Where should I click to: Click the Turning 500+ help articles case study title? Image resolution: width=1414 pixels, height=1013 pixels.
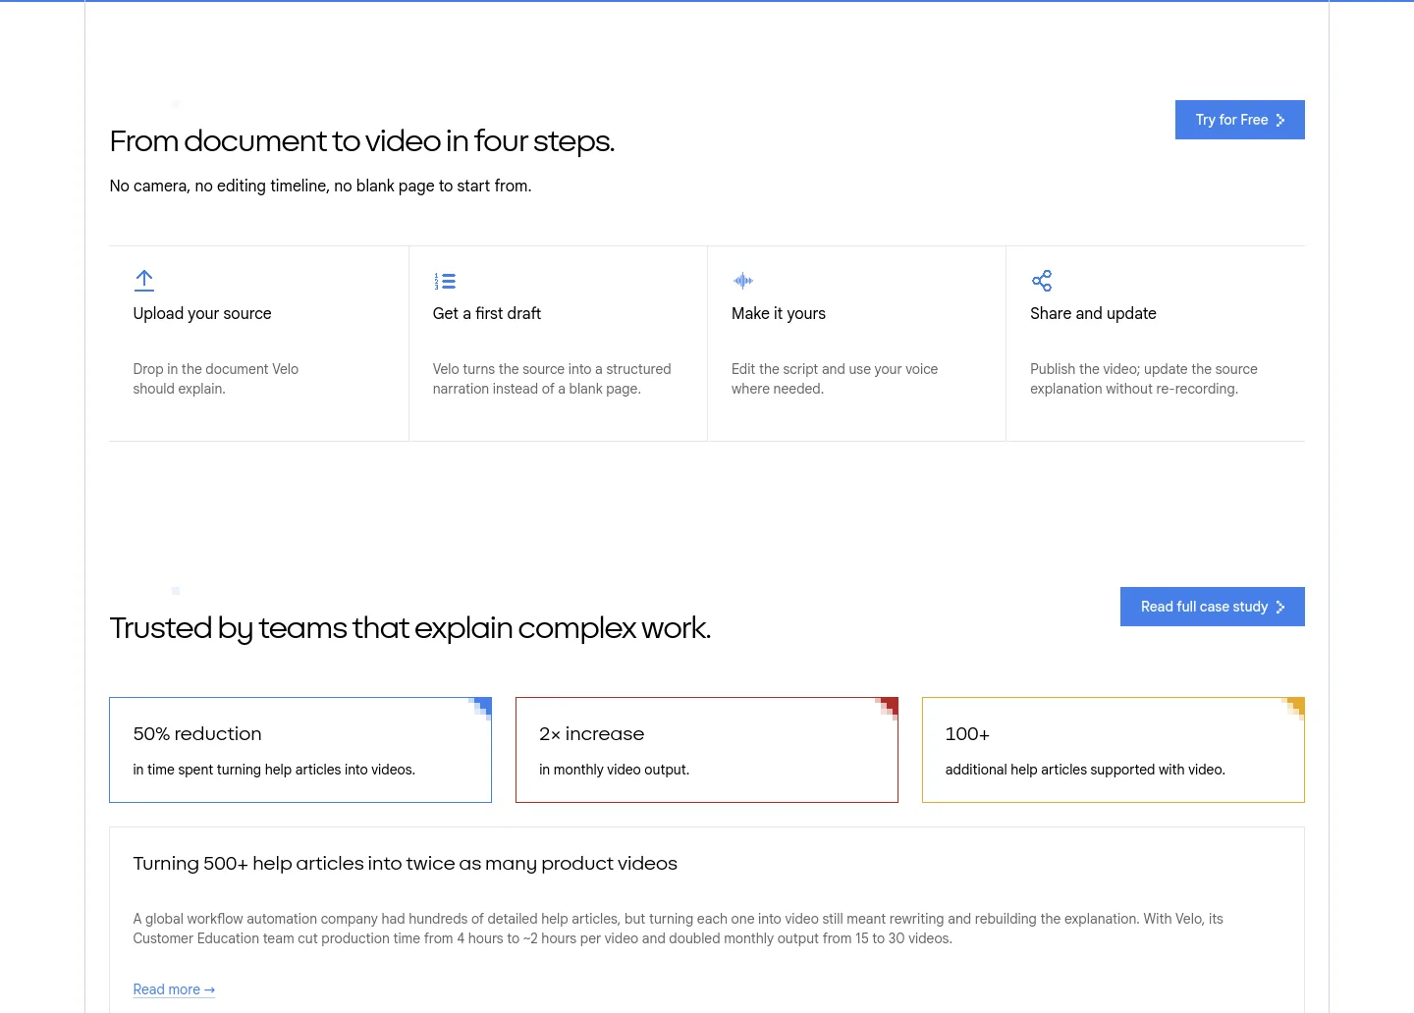(x=406, y=863)
